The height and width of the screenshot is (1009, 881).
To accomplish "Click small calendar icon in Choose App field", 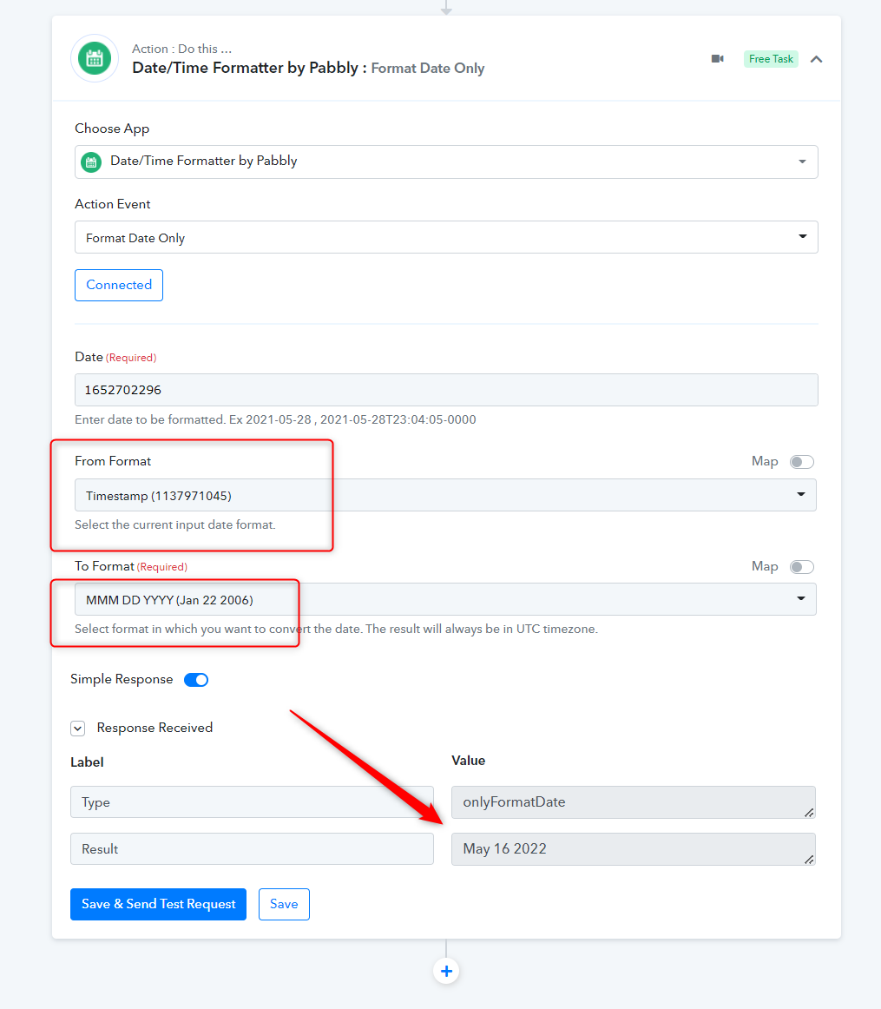I will pos(91,162).
